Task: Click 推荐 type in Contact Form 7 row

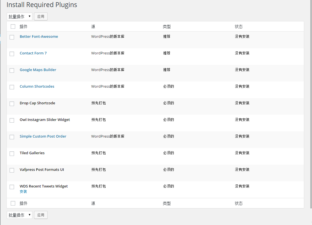Action: [167, 53]
